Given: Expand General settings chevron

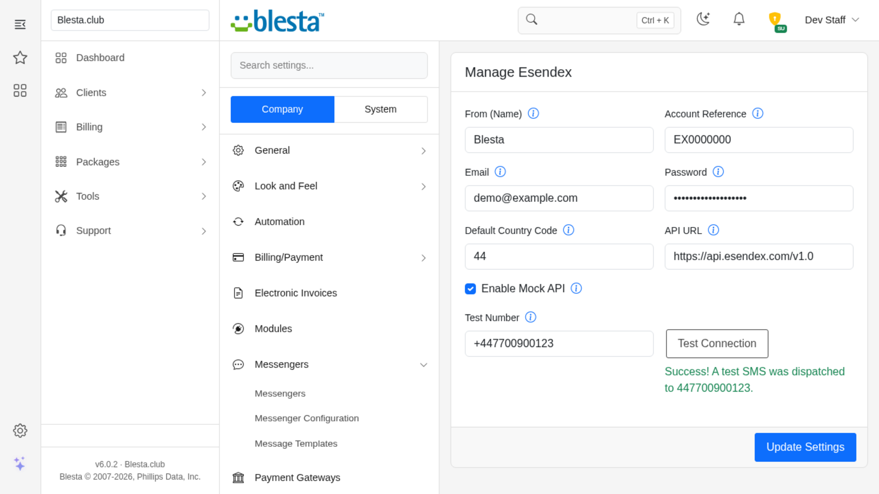Looking at the screenshot, I should 423,151.
